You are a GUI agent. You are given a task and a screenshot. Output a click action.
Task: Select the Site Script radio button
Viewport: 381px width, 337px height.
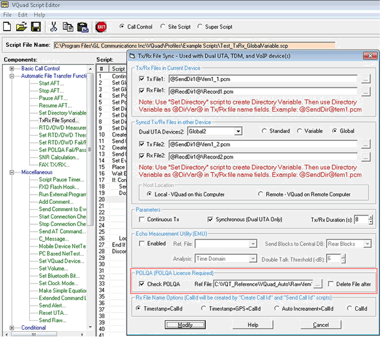point(163,26)
